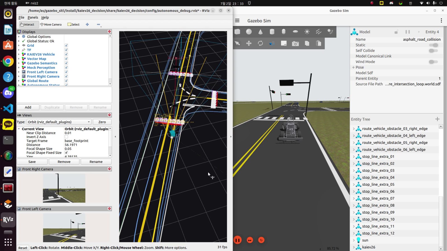Image resolution: width=447 pixels, height=251 pixels.
Task: Open the Gazebo hamburger menu
Action: click(237, 21)
